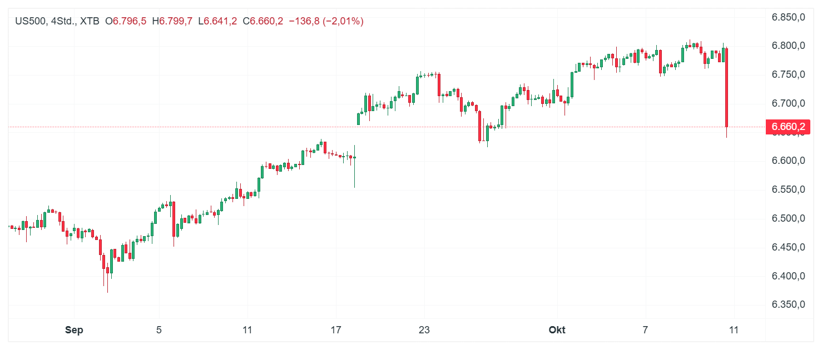Click the 17 date label on time axis
This screenshot has height=350, width=822.
pyautogui.click(x=335, y=330)
